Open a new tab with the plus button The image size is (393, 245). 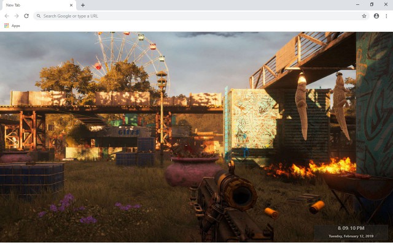coord(83,5)
